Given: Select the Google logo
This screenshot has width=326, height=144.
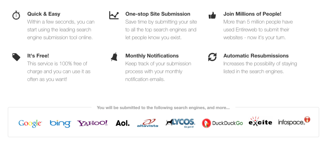Looking at the screenshot, I should pos(30,123).
